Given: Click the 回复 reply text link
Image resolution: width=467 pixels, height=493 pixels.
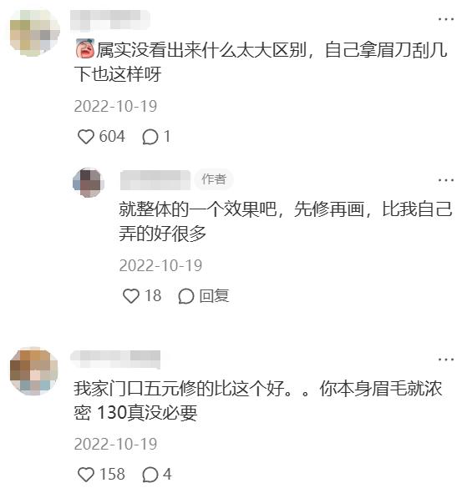Looking at the screenshot, I should pyautogui.click(x=214, y=296).
